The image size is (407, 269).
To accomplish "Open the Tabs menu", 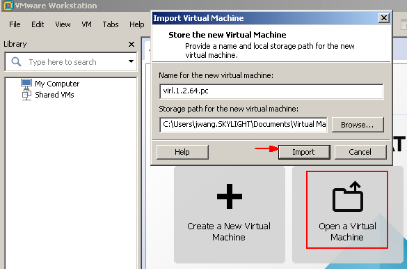I will click(111, 24).
